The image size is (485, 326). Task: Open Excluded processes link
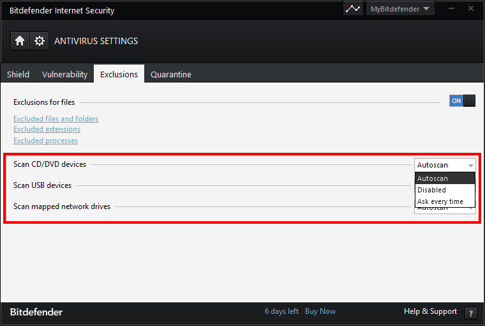pos(45,141)
